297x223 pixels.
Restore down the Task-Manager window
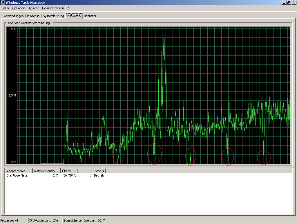click(x=289, y=3)
